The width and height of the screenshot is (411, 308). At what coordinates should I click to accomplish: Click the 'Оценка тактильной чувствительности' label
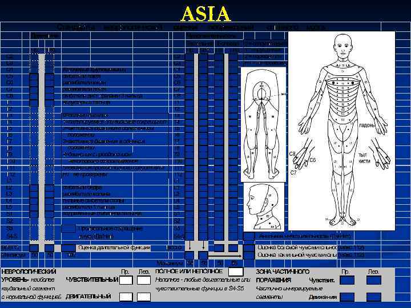point(297,254)
